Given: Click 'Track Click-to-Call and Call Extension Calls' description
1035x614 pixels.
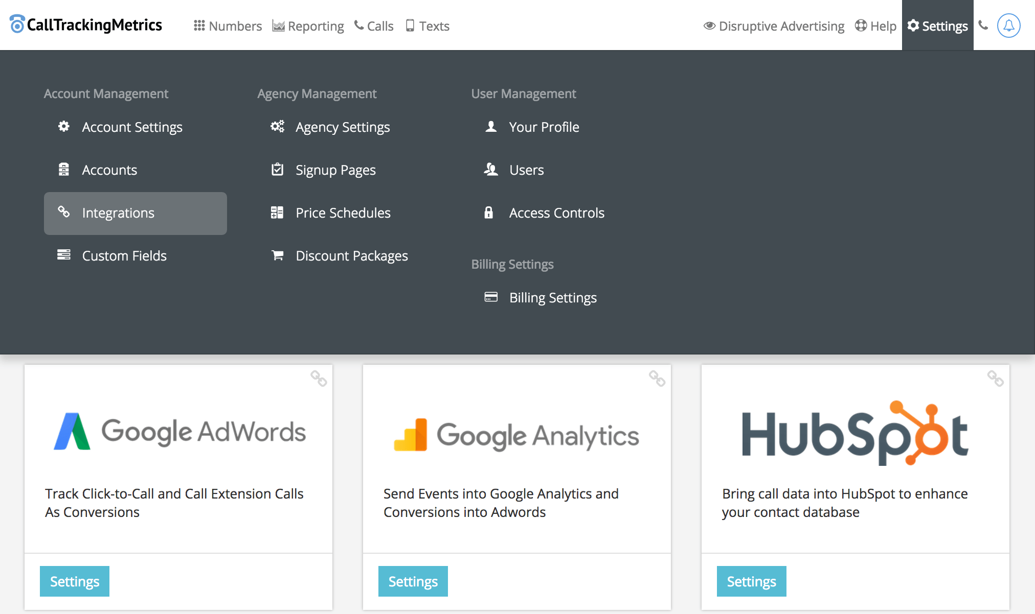Looking at the screenshot, I should pyautogui.click(x=174, y=503).
